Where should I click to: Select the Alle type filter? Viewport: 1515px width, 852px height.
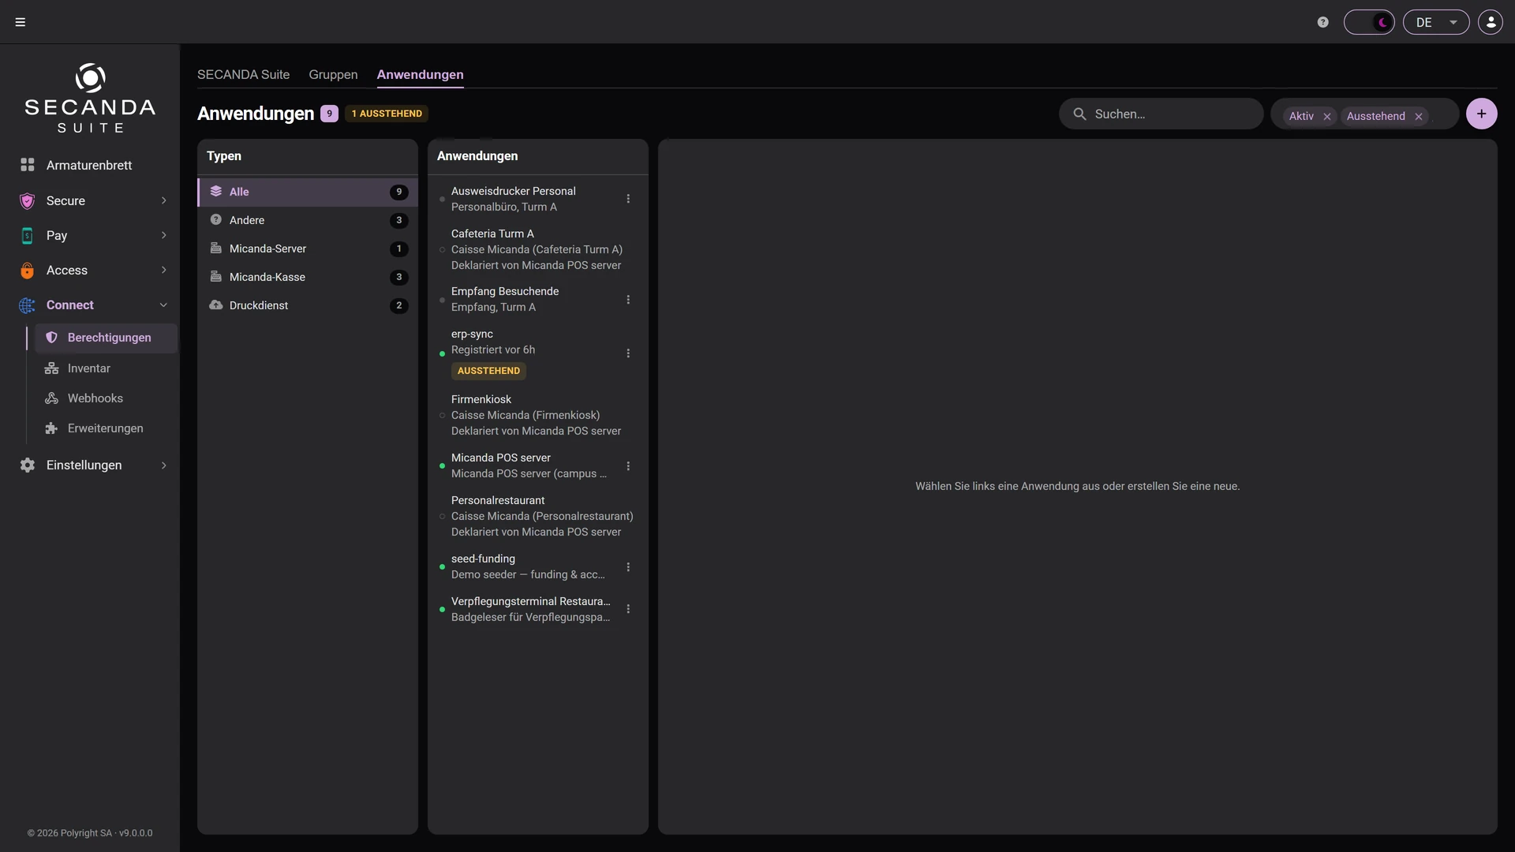(x=308, y=192)
